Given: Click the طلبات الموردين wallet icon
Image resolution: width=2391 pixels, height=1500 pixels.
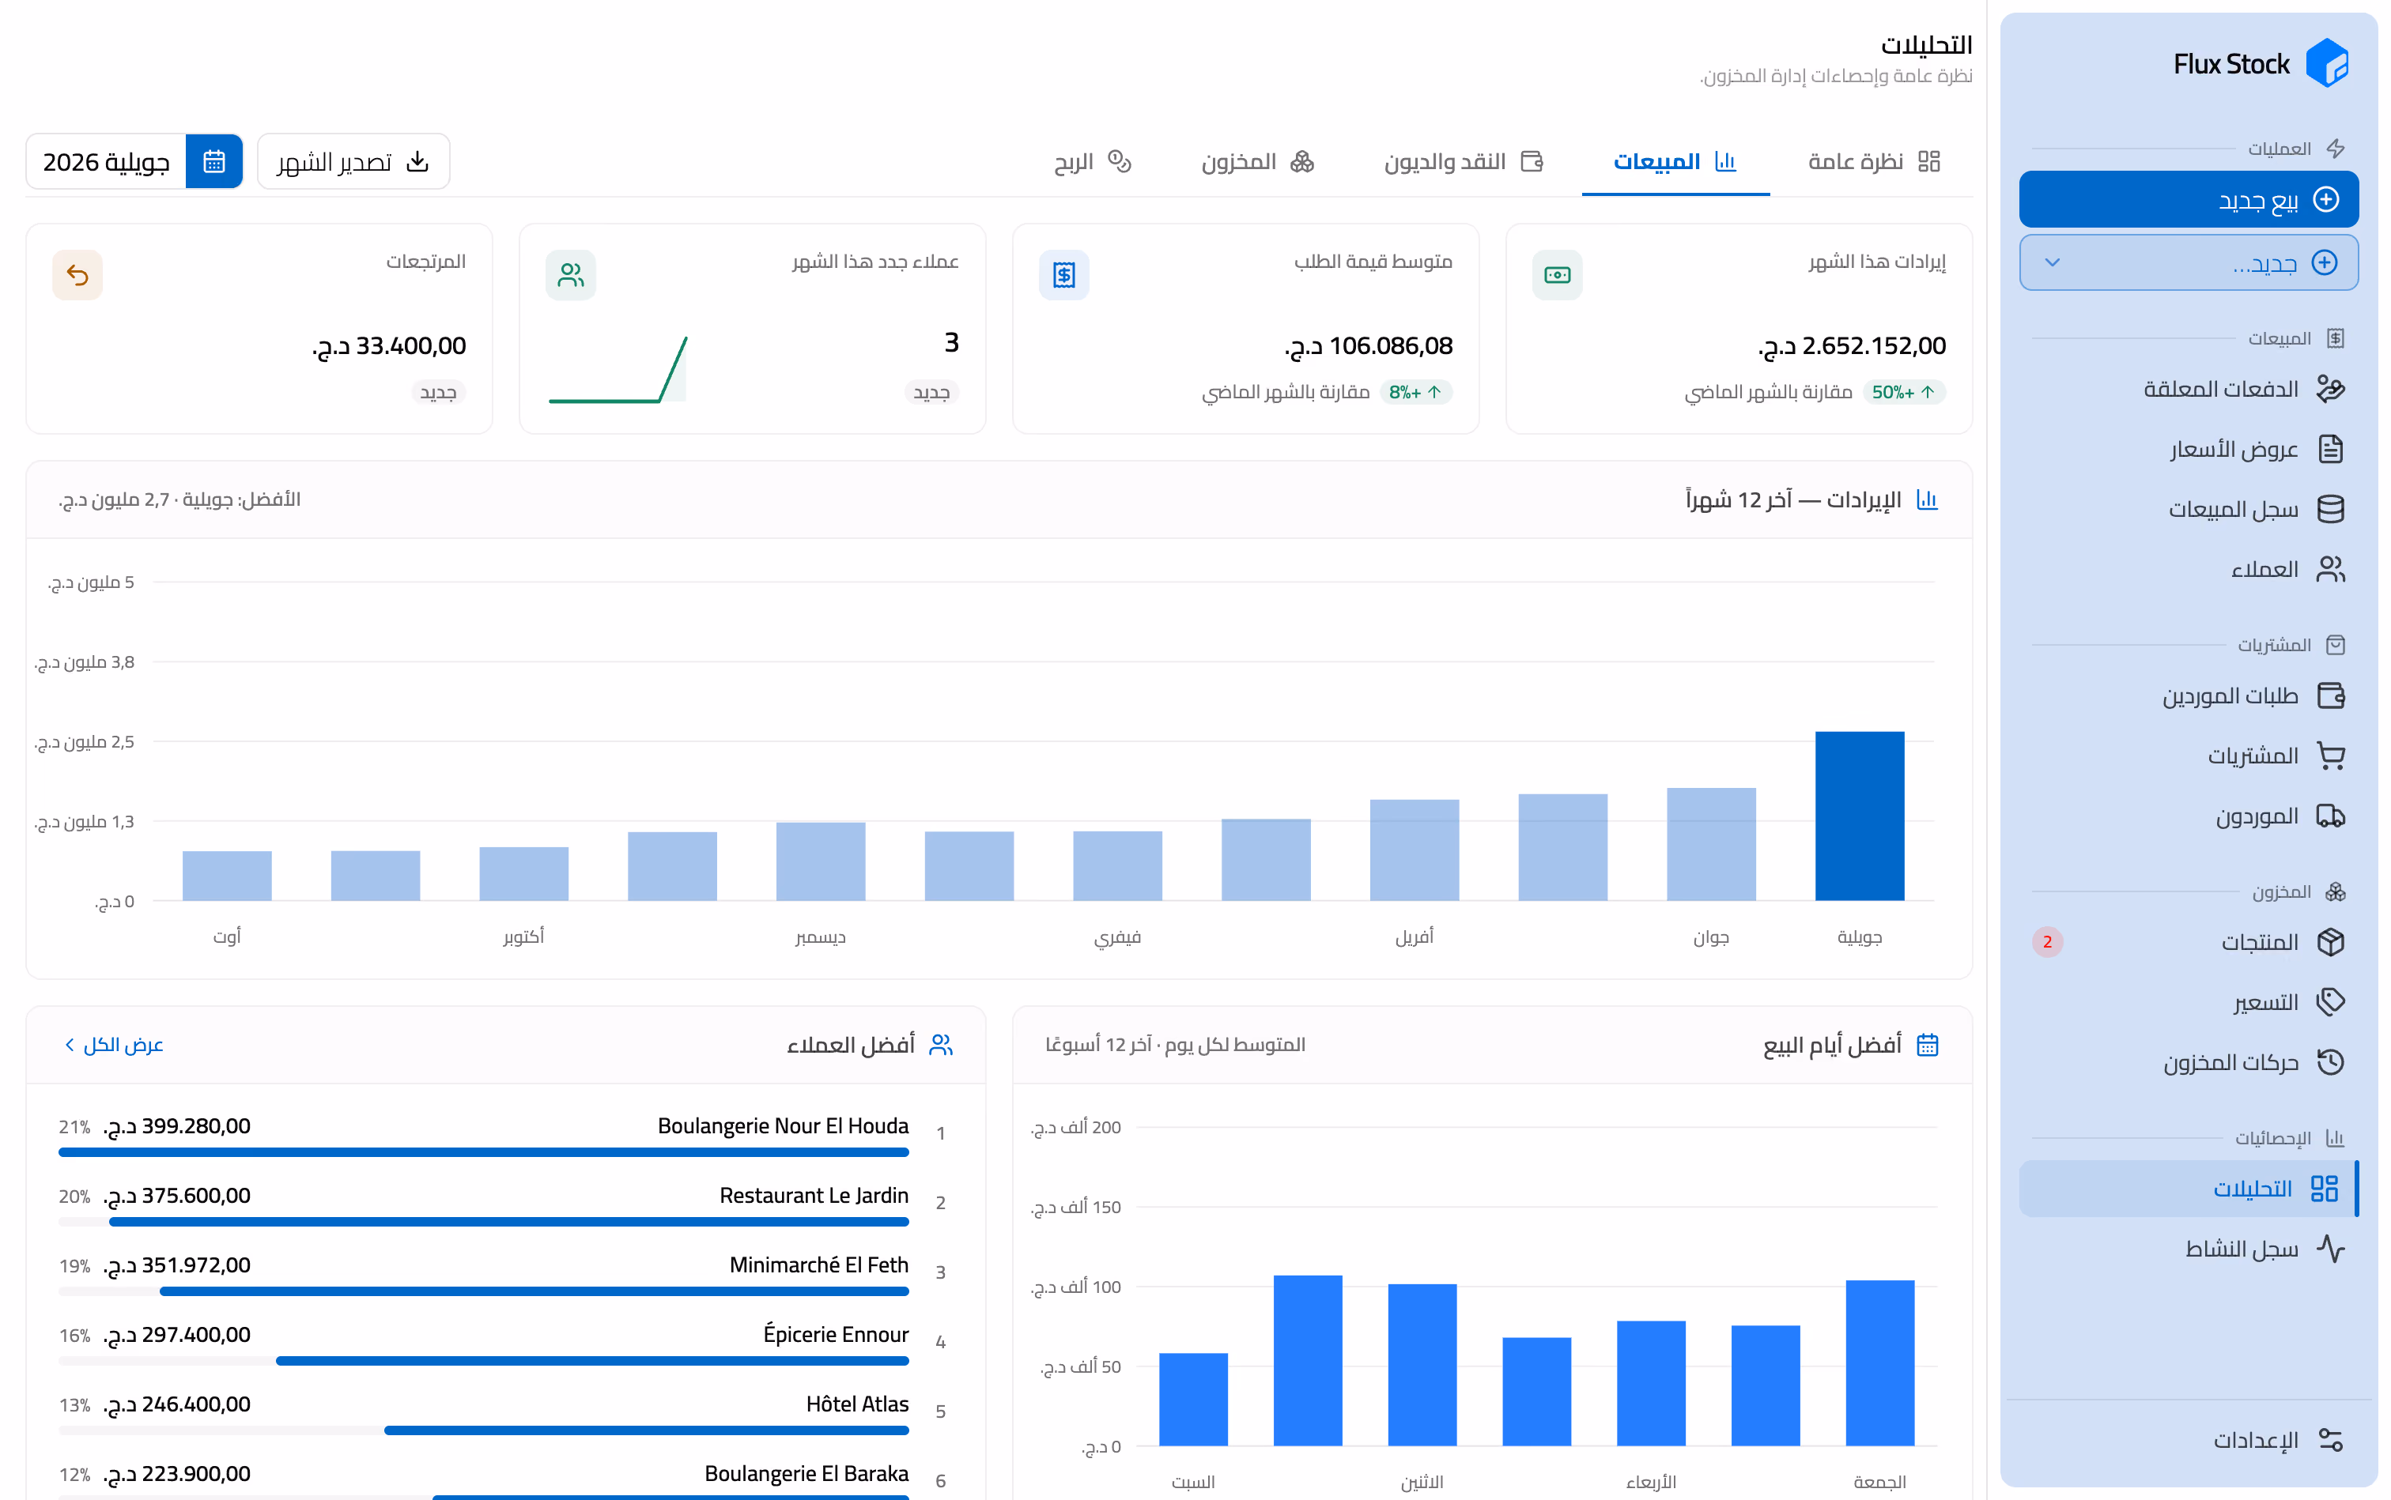Looking at the screenshot, I should (2329, 695).
